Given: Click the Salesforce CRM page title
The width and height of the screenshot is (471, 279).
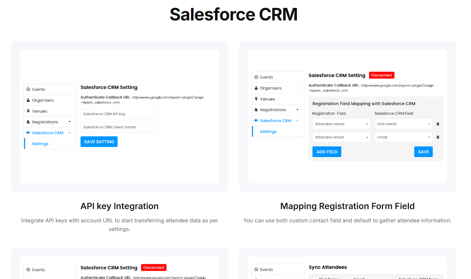Looking at the screenshot, I should point(233,14).
